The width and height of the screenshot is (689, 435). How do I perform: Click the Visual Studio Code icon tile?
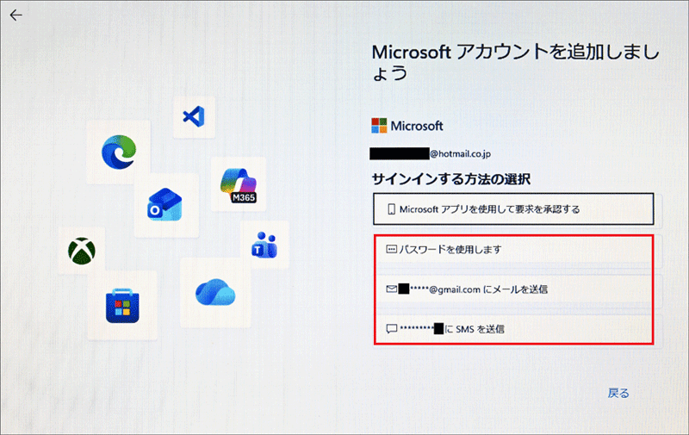coord(194,117)
